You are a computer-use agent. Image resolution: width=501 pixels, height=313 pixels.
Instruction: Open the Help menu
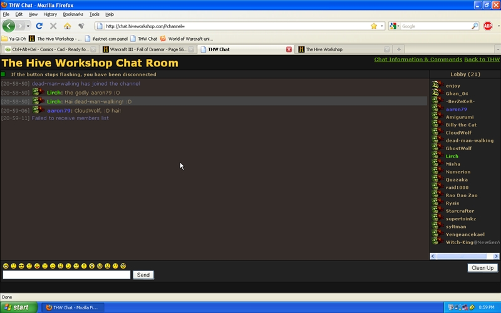110,14
